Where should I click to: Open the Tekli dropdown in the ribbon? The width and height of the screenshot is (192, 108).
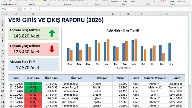pyautogui.click(x=173, y=1)
